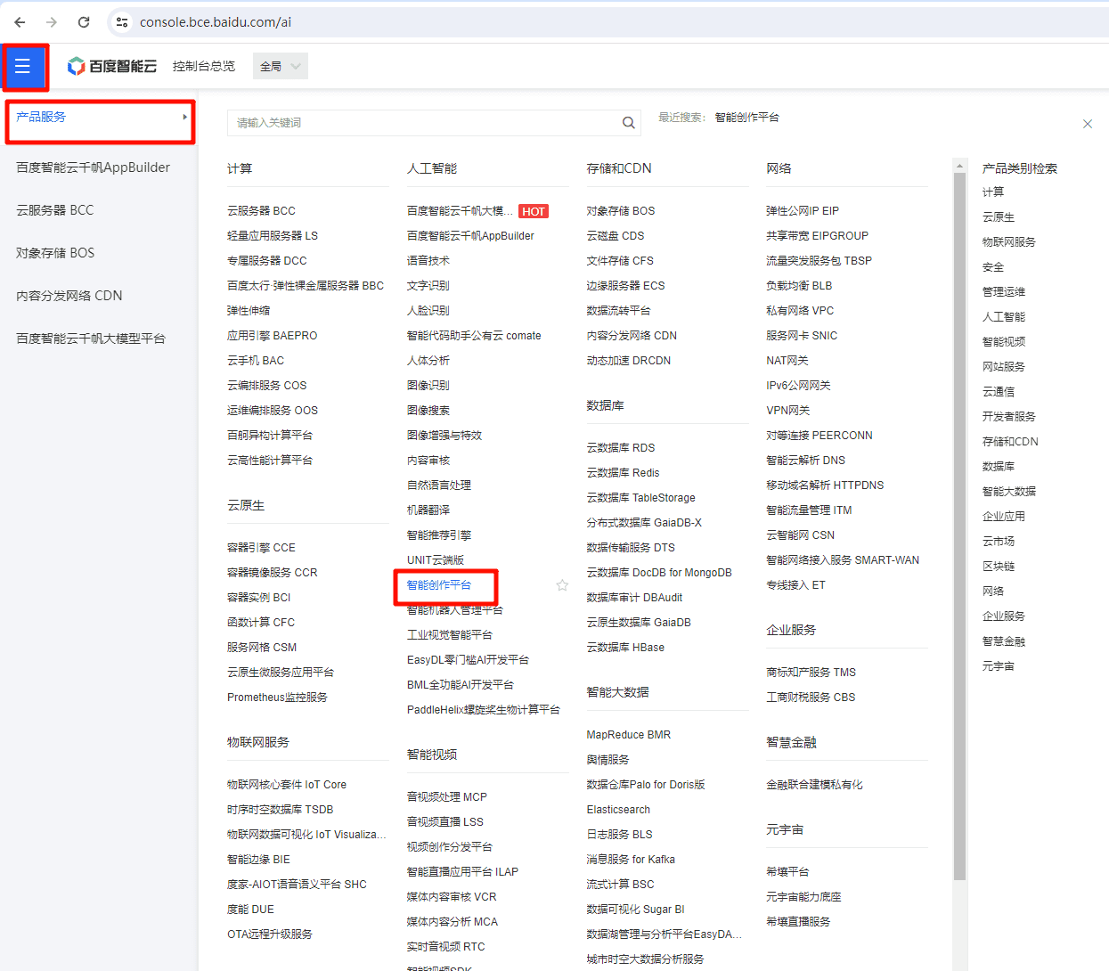This screenshot has height=971, width=1109.
Task: Open BML全功能AI开发平台
Action: (461, 685)
